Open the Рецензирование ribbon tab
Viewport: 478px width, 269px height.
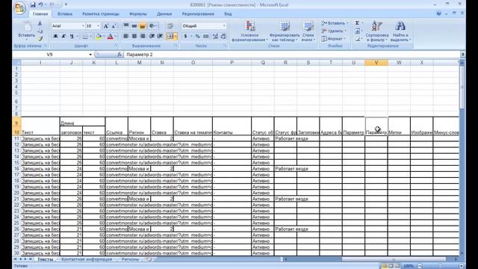(x=198, y=14)
